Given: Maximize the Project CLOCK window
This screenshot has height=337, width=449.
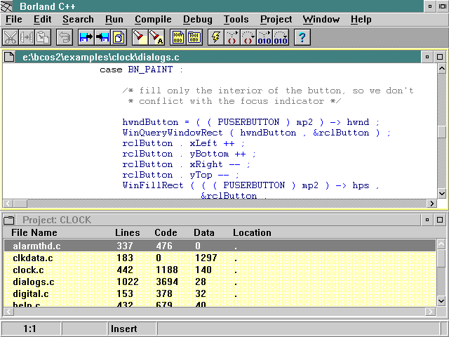Looking at the screenshot, I should (x=440, y=220).
